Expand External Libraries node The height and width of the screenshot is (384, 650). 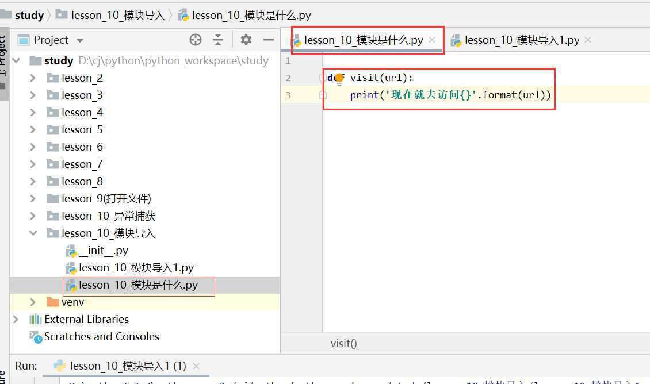click(16, 320)
